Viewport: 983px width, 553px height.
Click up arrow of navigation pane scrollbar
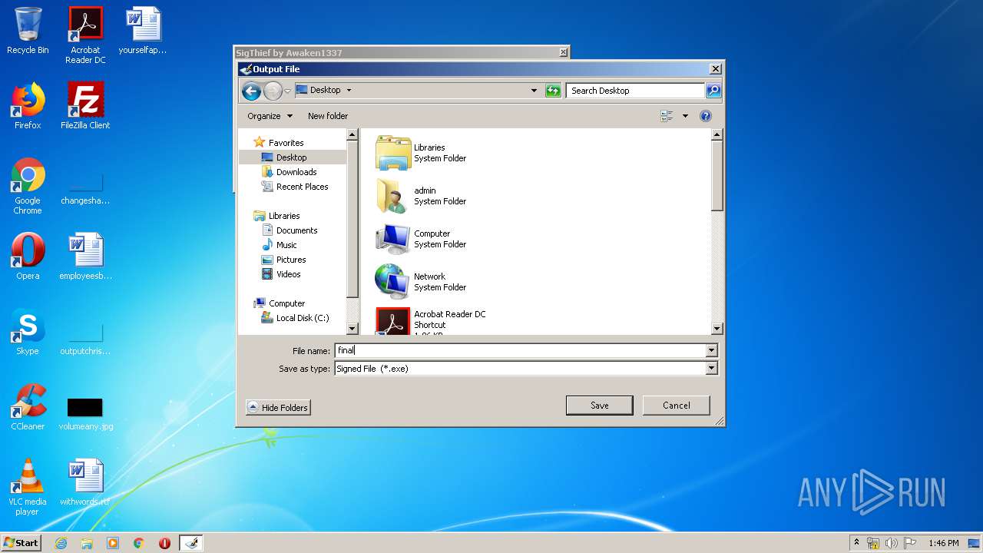352,135
